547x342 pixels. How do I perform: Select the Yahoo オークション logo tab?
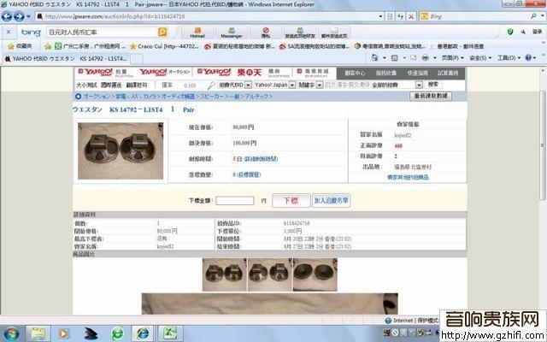165,73
